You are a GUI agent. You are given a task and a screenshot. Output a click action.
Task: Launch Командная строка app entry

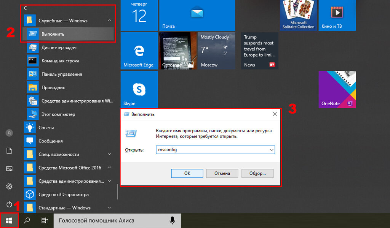[68, 61]
